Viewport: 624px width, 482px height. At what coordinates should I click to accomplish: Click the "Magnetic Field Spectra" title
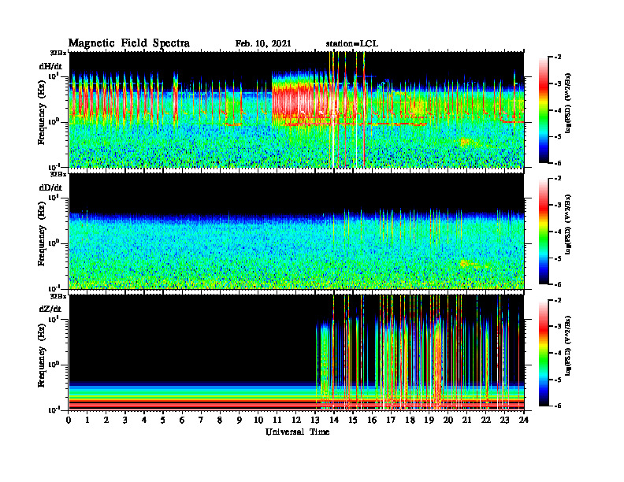click(129, 43)
